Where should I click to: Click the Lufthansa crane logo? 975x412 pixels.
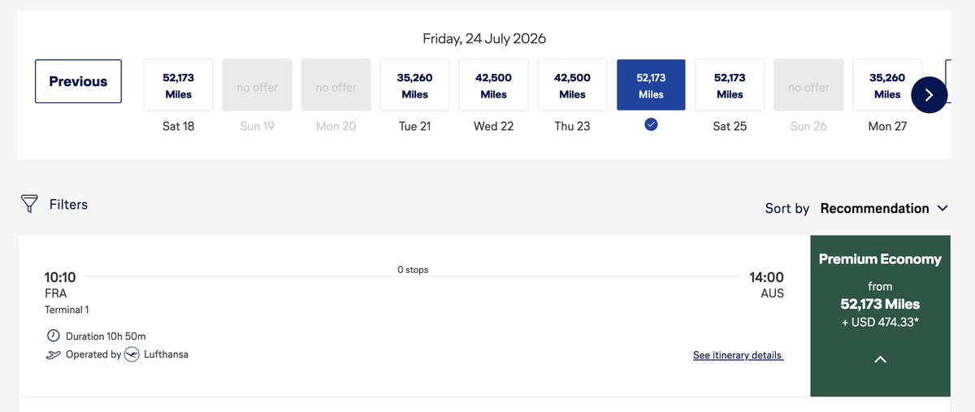tap(132, 355)
